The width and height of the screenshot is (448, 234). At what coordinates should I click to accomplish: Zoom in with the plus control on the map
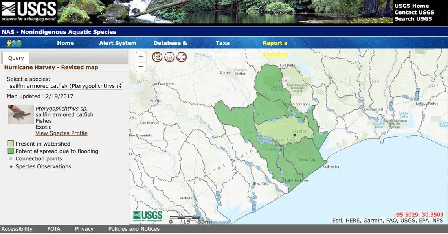click(141, 57)
